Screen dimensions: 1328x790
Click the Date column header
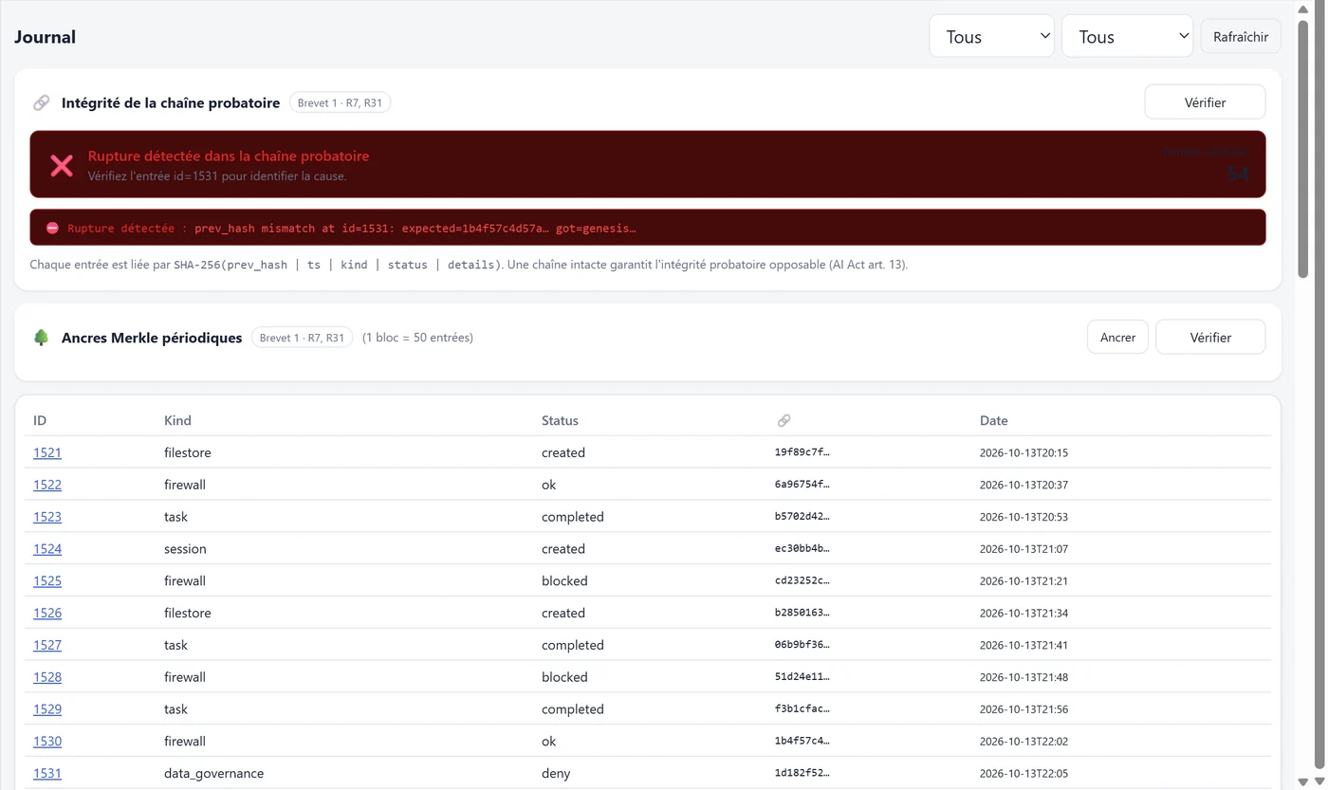tap(993, 420)
